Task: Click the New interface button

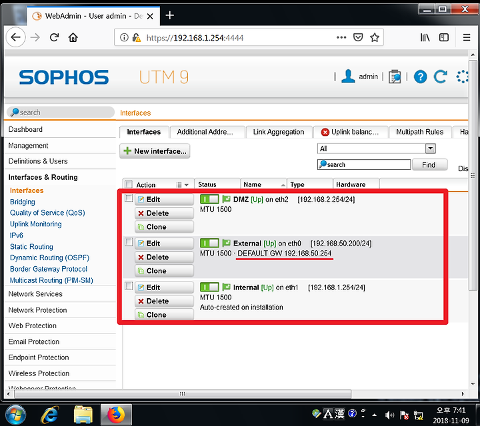Action: tap(155, 151)
